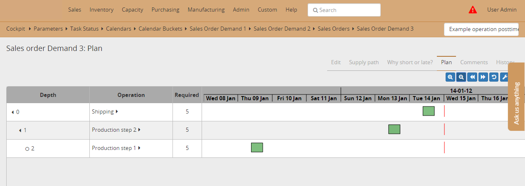
Task: Open the Manufacturing menu
Action: pos(206,10)
